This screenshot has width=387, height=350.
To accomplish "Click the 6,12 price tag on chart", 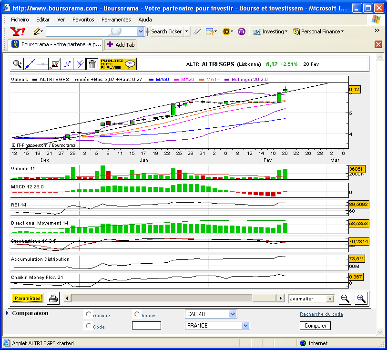I will tap(355, 90).
